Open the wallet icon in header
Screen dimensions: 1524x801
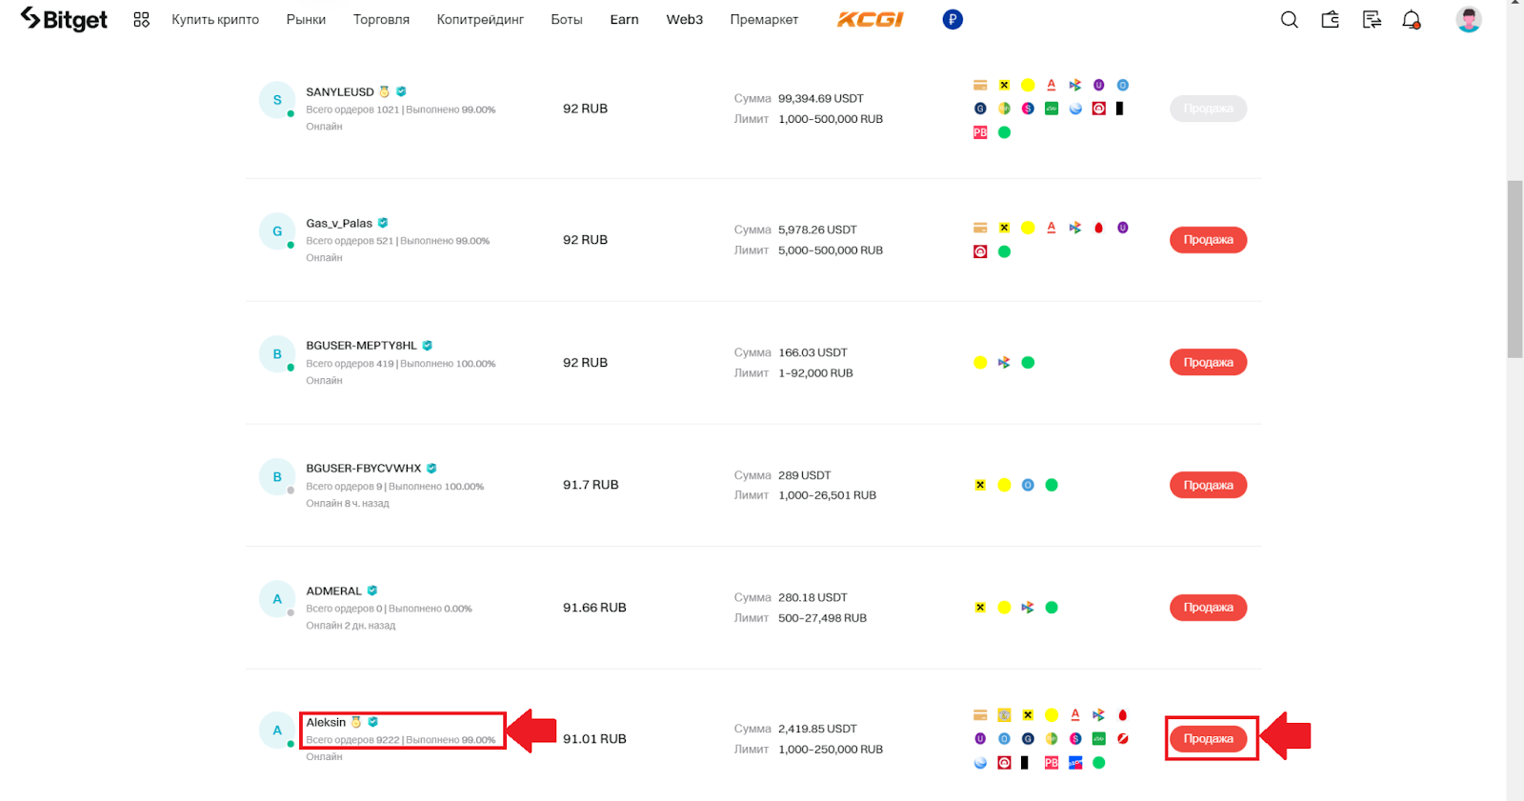[1330, 19]
